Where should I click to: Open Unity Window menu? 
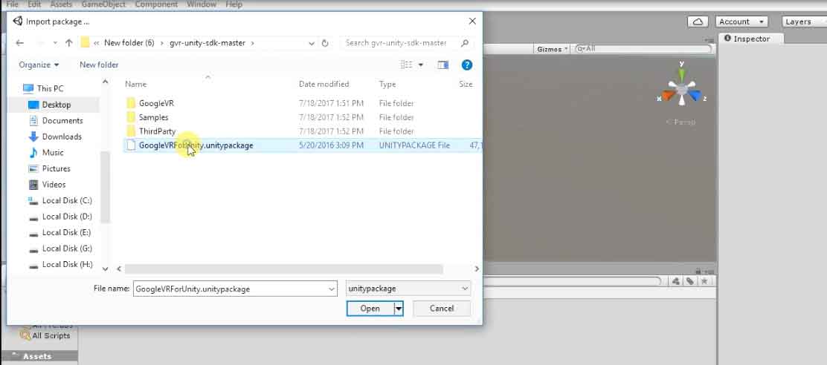coord(202,4)
